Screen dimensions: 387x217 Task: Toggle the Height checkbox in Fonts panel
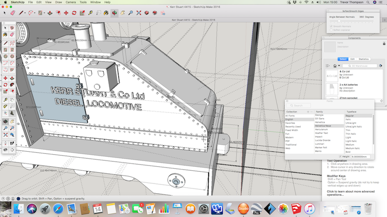(x=340, y=156)
